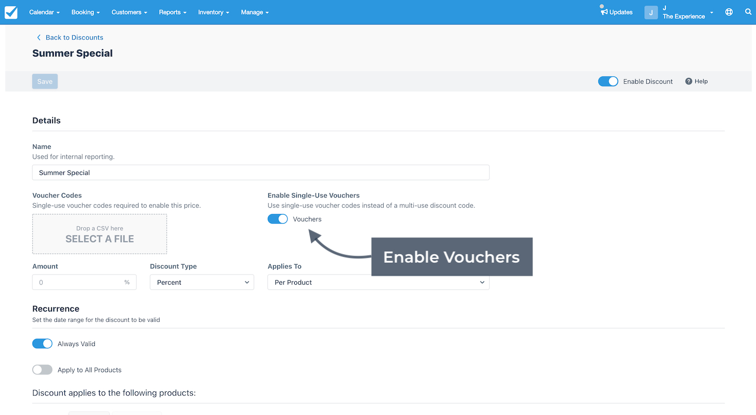Click the Checkfront checkmark logo
The image size is (756, 415).
(x=11, y=12)
